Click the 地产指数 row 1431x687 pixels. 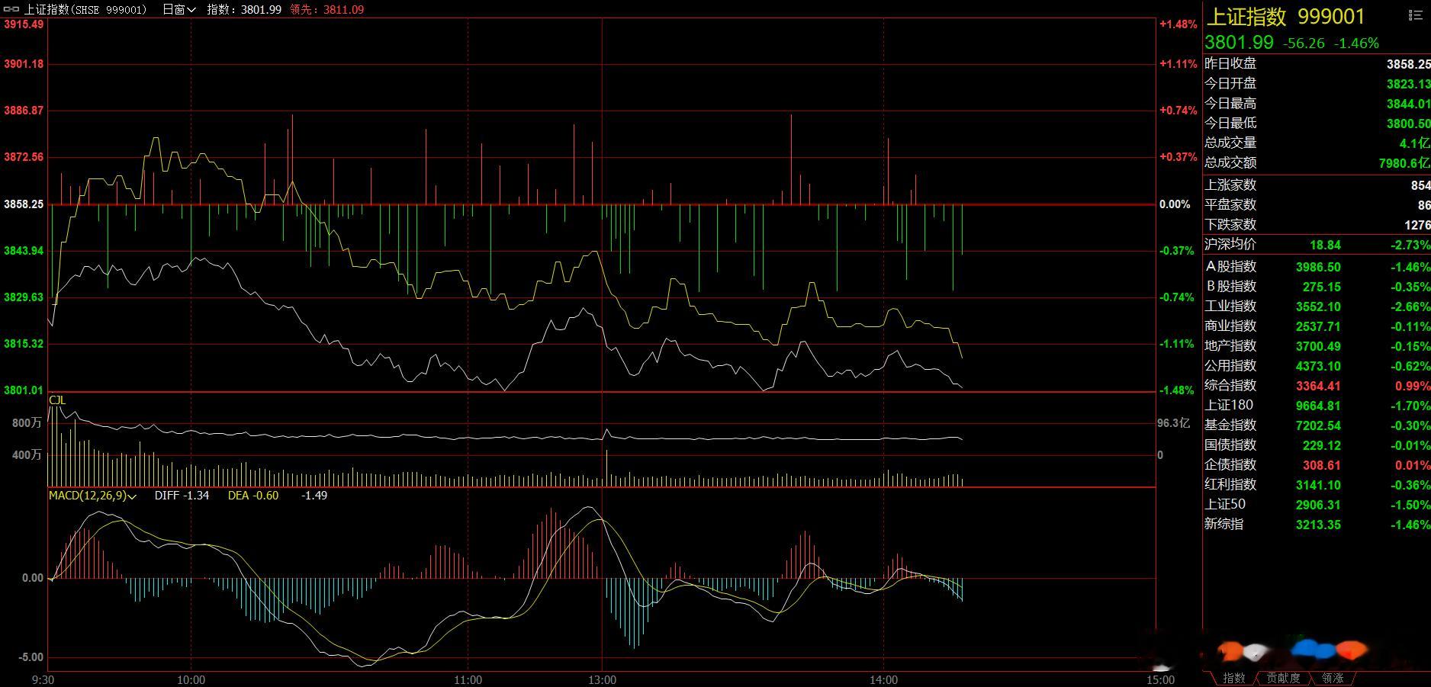pos(1317,346)
